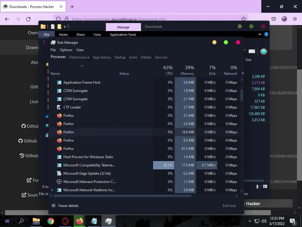This screenshot has height=227, width=302.
Task: Expand the Microsoft Network Realtime Inspection row
Action: (52, 190)
